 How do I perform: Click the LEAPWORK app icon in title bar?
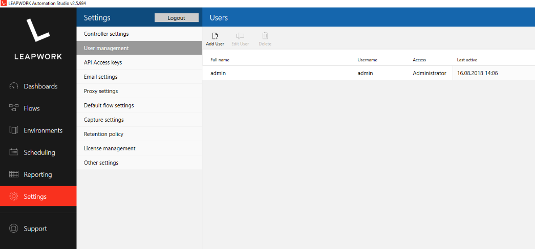[4, 4]
